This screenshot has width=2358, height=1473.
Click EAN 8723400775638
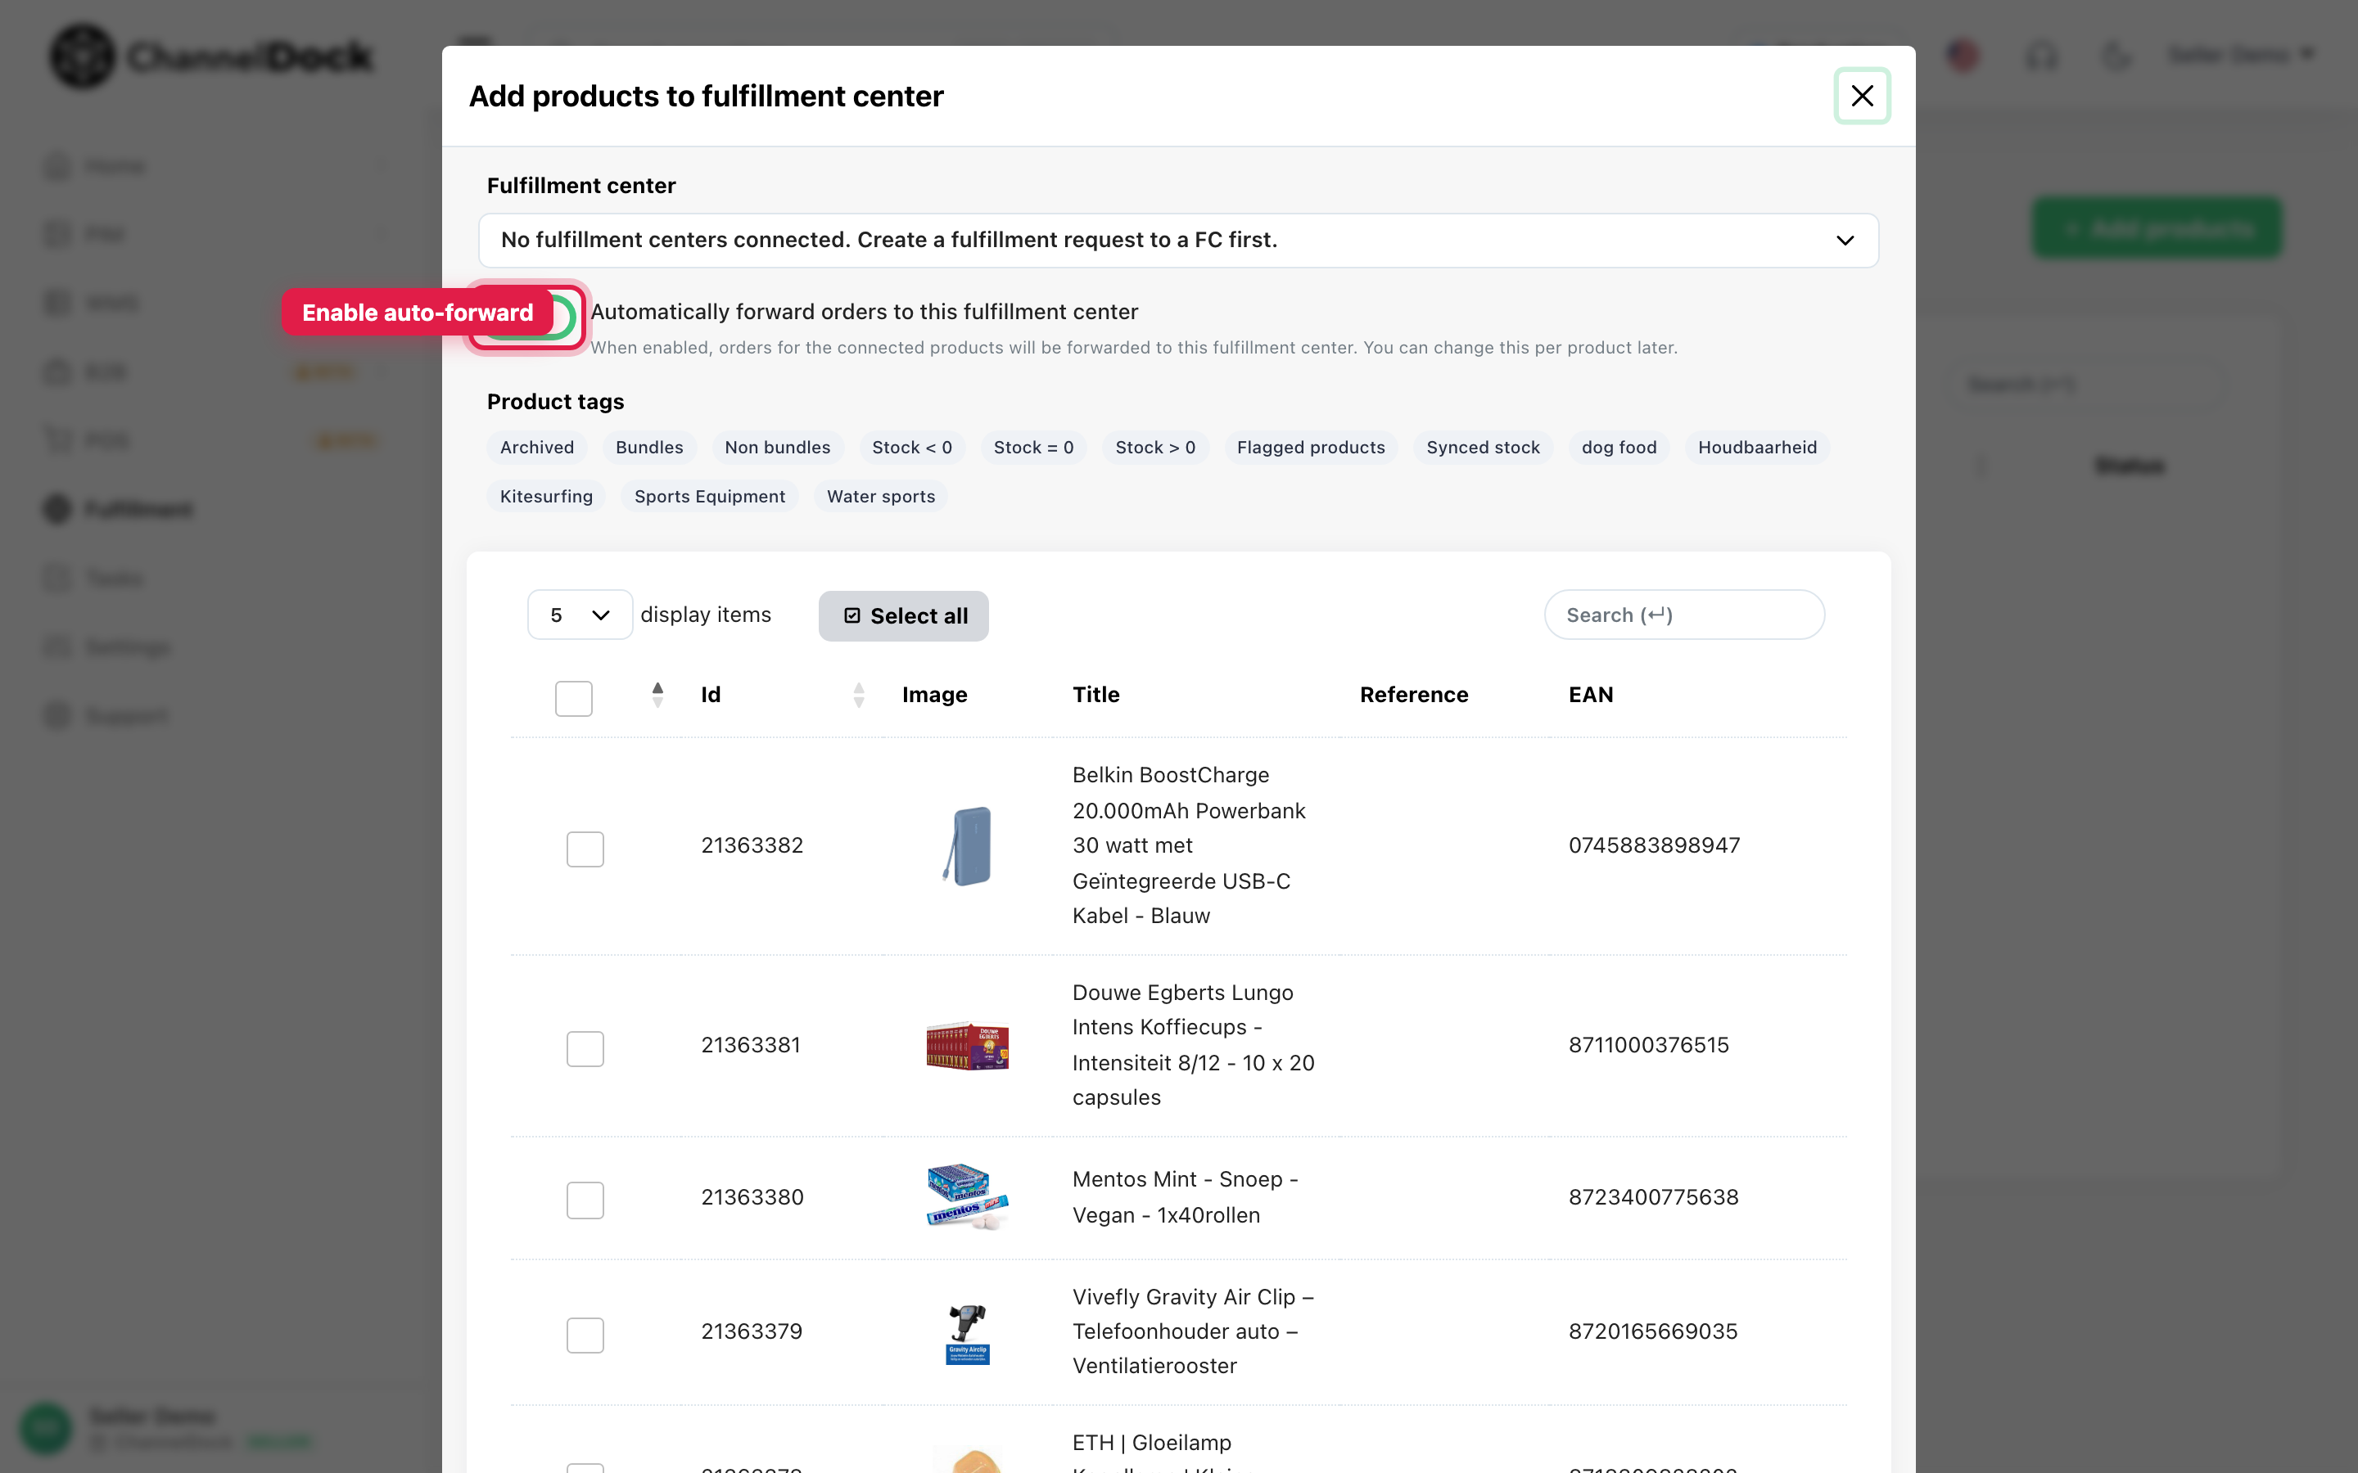click(x=1652, y=1197)
